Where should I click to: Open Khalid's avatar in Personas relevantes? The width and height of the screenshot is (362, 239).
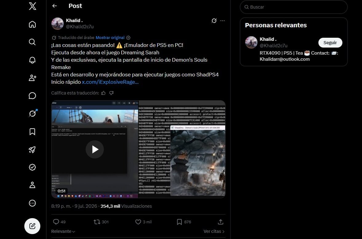(251, 42)
